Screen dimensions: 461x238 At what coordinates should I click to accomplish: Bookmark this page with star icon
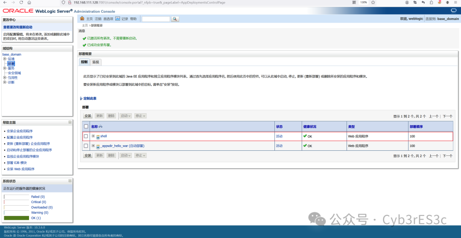coord(373,3)
